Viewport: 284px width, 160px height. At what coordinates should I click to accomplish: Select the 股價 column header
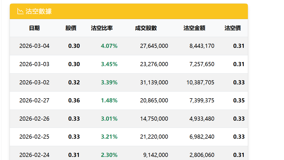pyautogui.click(x=71, y=28)
